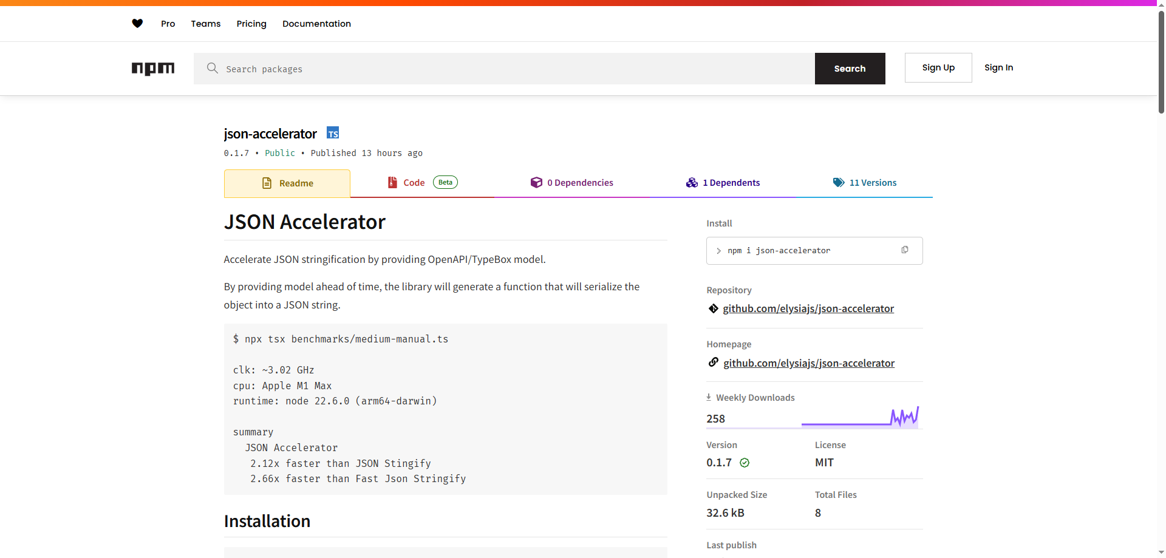View the 1 Dependents tab

(x=723, y=183)
